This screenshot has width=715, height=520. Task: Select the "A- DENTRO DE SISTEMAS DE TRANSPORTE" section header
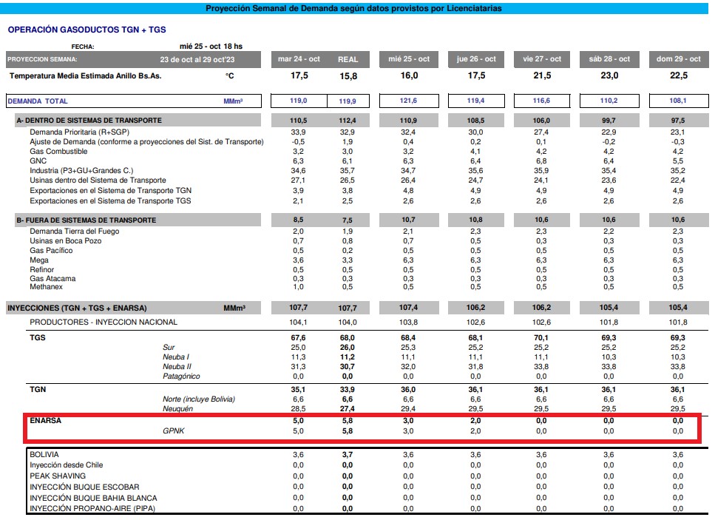(x=89, y=120)
